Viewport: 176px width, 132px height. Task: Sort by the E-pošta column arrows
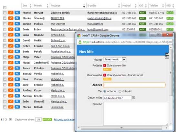119,5
